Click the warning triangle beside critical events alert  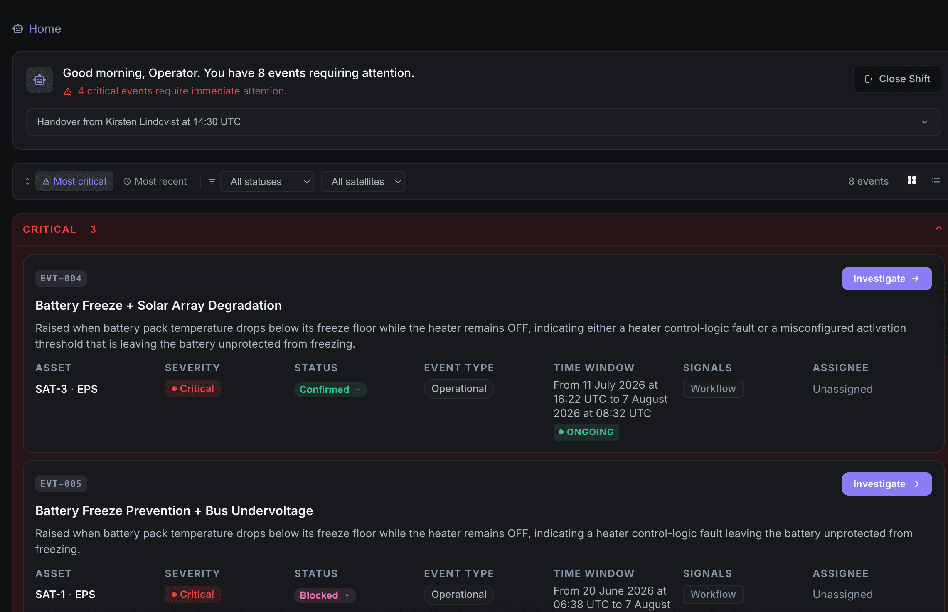[68, 91]
